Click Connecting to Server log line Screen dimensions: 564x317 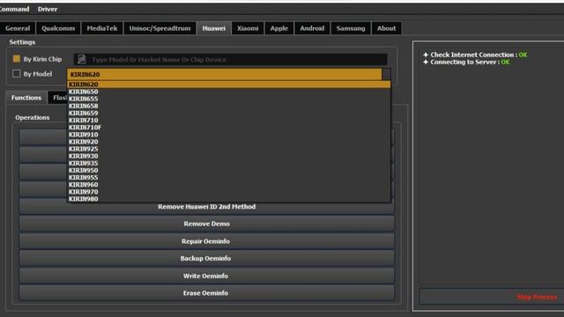[466, 63]
